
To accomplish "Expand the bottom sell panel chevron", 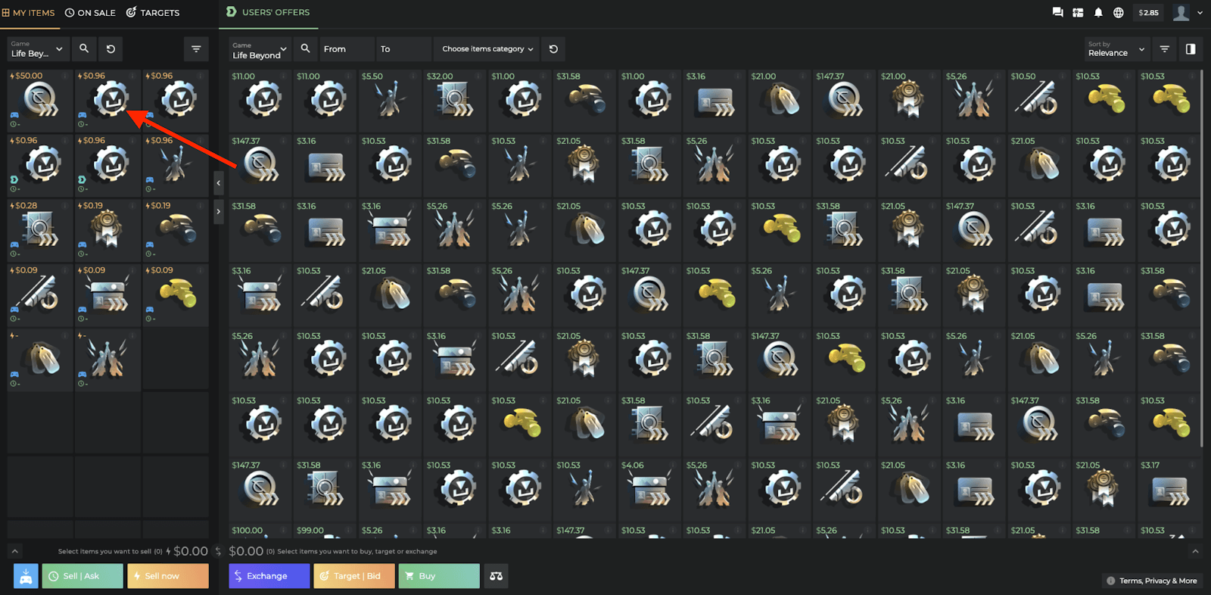I will pos(14,551).
